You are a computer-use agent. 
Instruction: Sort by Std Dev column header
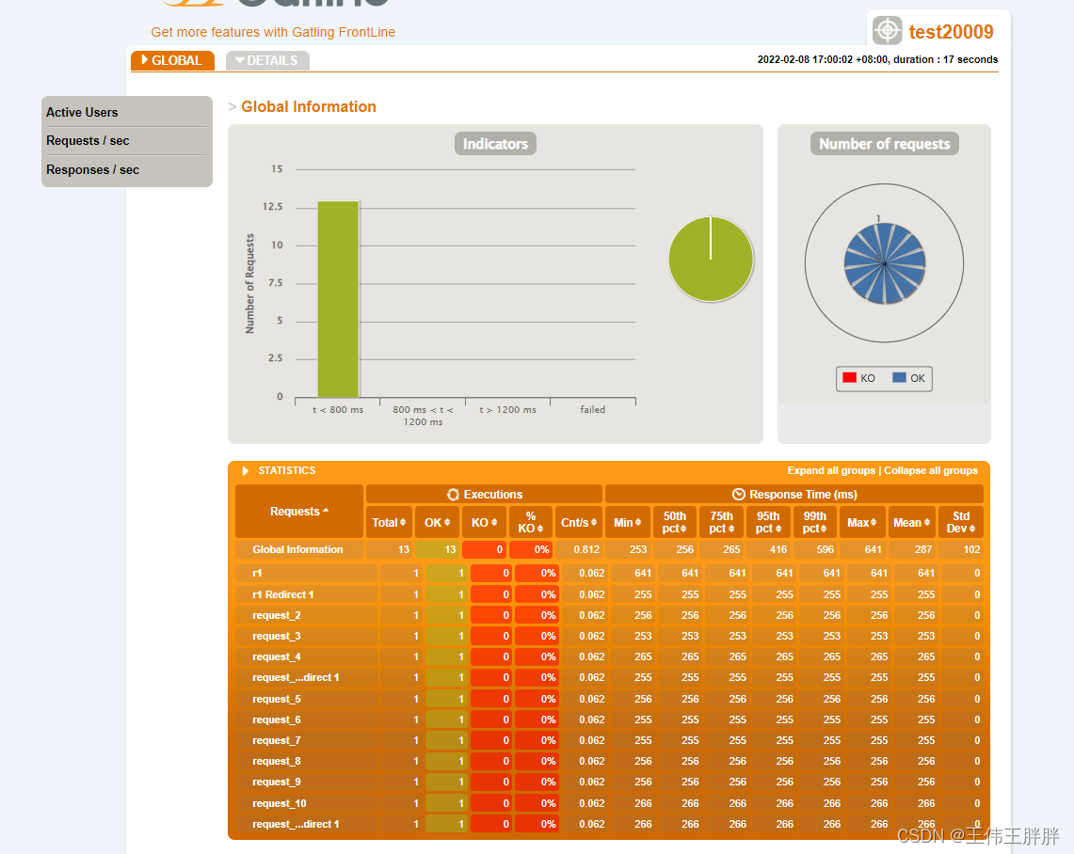pyautogui.click(x=961, y=522)
